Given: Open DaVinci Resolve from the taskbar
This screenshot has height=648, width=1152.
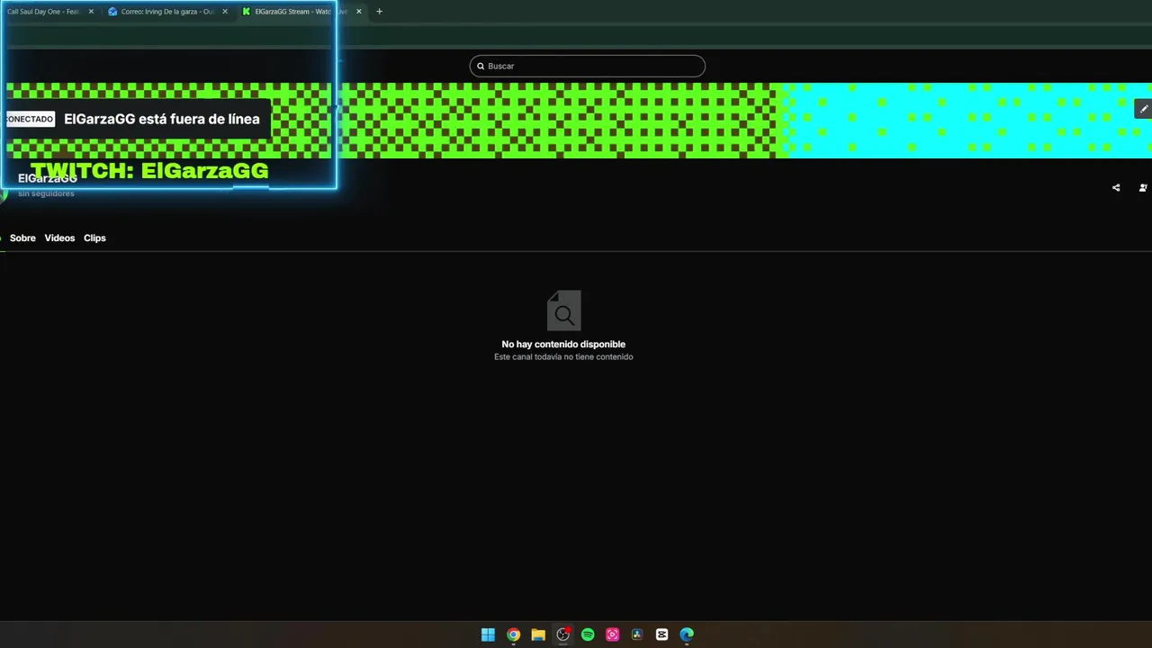Looking at the screenshot, I should pos(637,634).
